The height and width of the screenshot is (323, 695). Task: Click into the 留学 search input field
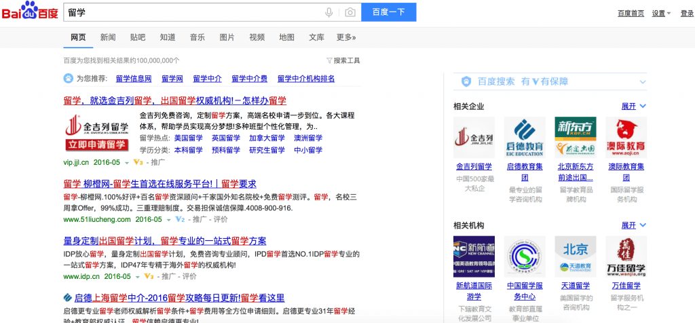coord(193,12)
